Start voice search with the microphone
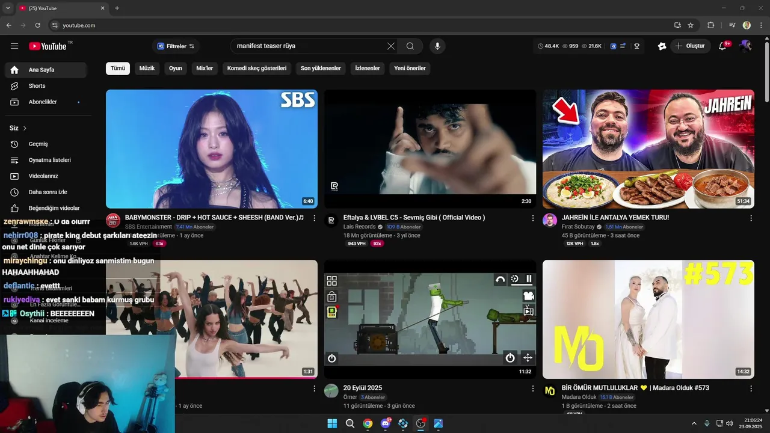770x433 pixels. pos(437,46)
